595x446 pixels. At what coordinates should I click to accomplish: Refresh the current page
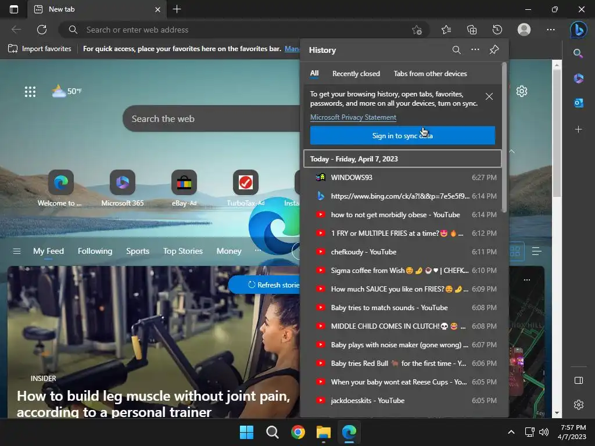[x=42, y=30]
